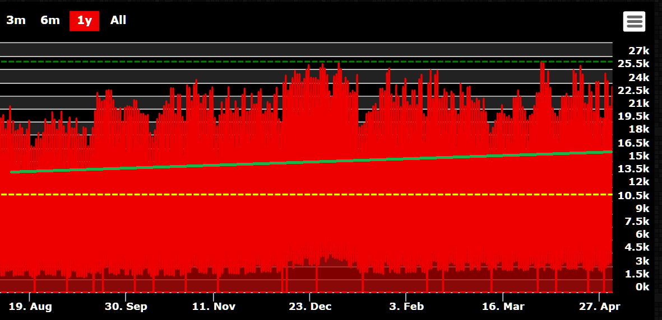Select the 3m time range
This screenshot has width=662, height=320.
point(16,20)
